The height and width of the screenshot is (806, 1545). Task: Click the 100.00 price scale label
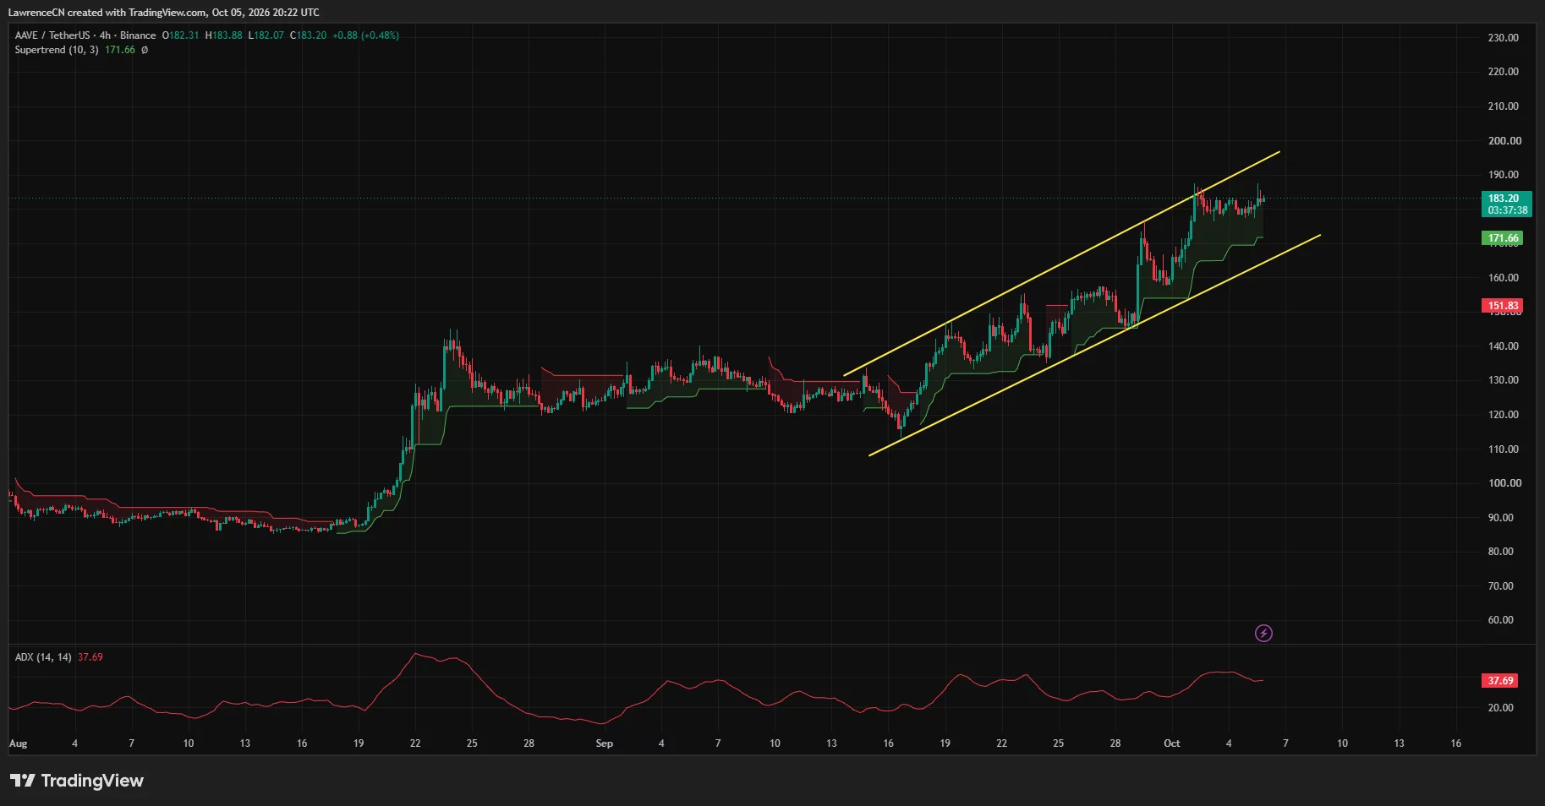[x=1504, y=483]
